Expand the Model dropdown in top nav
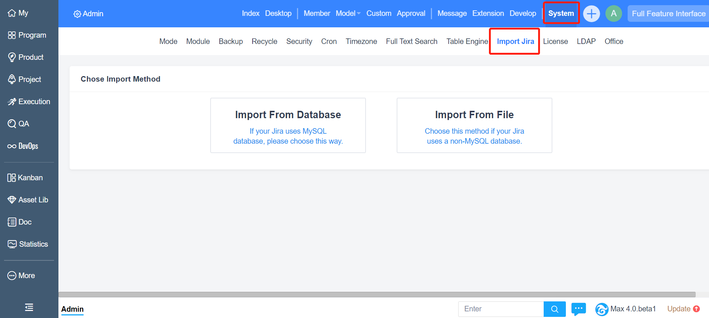Viewport: 709px width, 318px height. [348, 14]
